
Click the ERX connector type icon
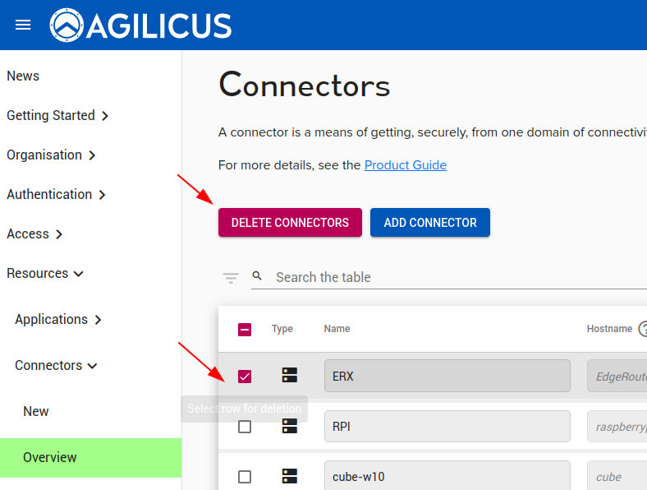[x=290, y=375]
